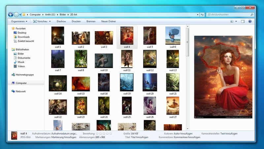264x149 pixels.
Task: Open the Dokumente library
Action: pos(22,58)
